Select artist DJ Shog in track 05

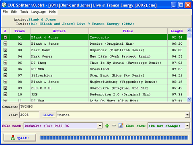[x=39, y=63]
